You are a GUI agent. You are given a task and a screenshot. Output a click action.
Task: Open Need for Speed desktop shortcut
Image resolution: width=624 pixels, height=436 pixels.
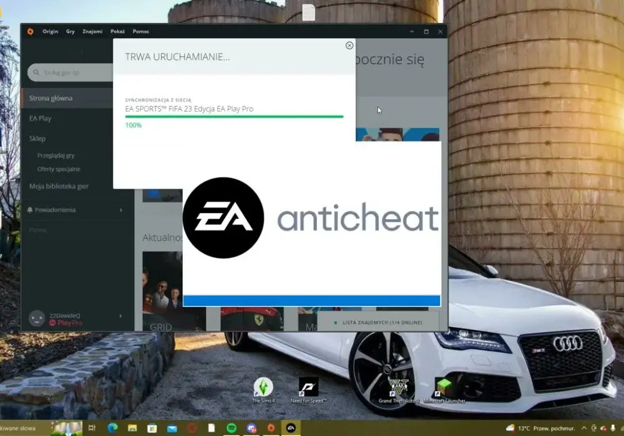point(308,390)
